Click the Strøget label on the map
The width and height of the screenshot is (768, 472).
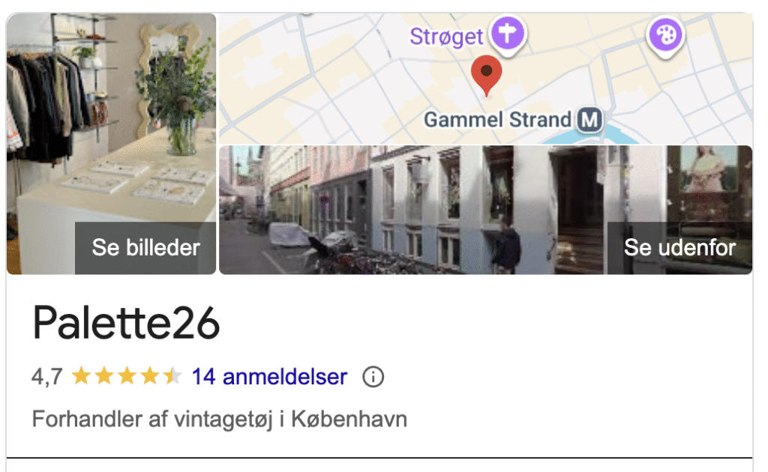[446, 37]
